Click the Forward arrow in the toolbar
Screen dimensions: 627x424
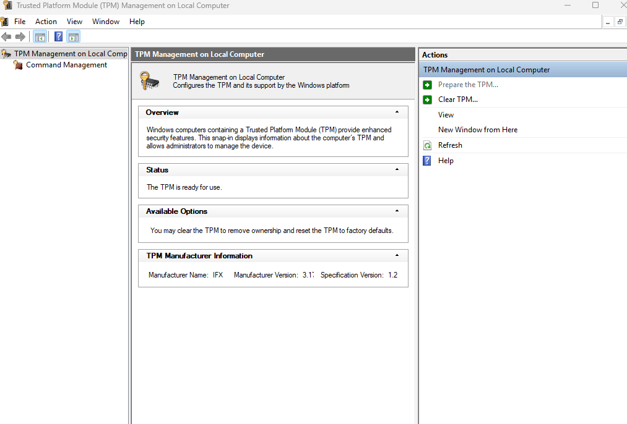tap(20, 36)
